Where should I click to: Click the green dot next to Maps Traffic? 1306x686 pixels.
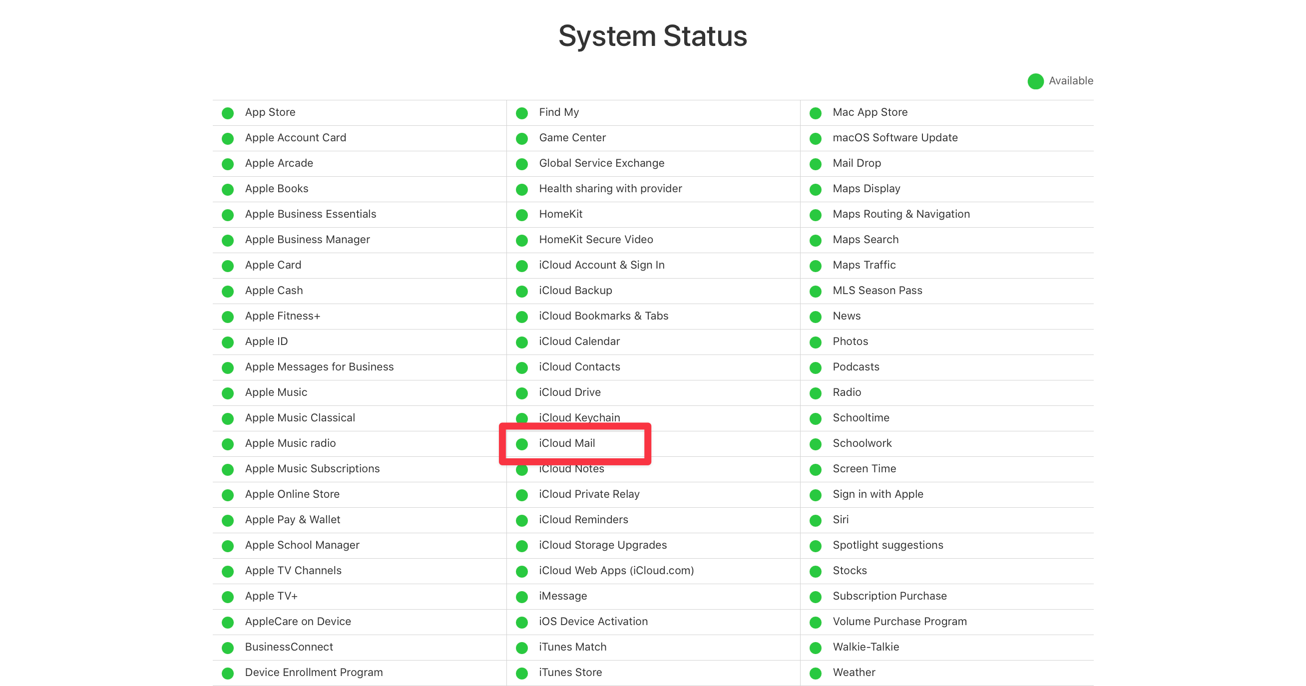(x=816, y=266)
